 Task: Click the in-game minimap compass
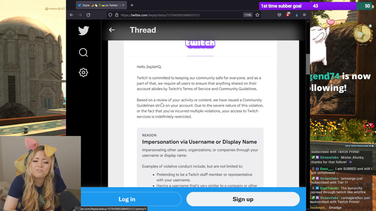click(x=362, y=33)
